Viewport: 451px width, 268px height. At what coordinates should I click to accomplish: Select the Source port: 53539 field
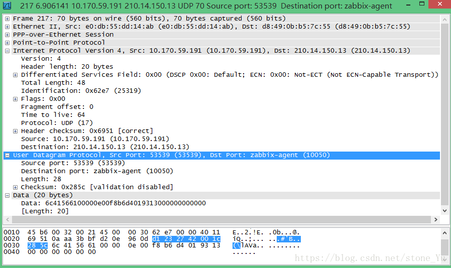click(73, 163)
